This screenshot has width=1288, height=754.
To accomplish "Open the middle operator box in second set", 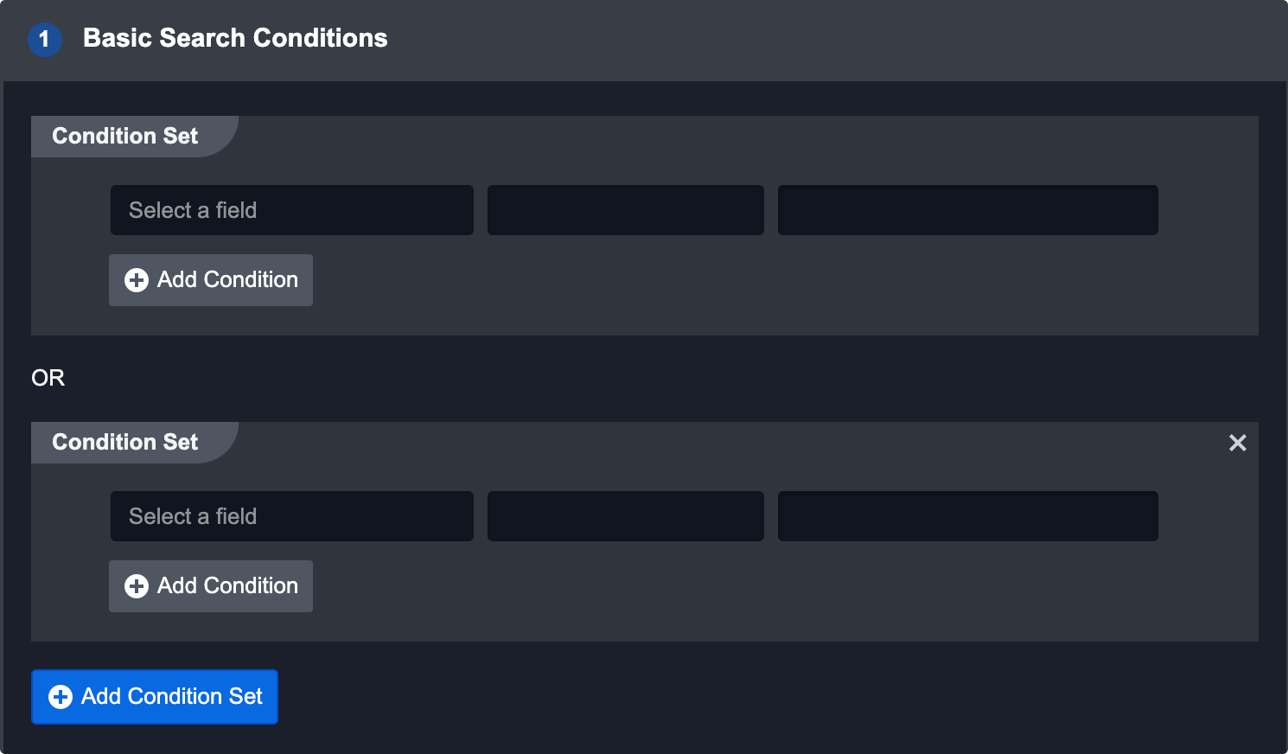I will pyautogui.click(x=625, y=516).
